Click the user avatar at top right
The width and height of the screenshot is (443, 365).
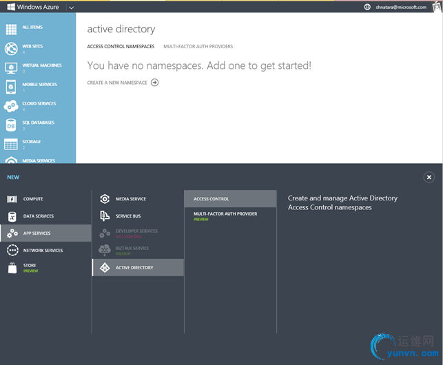[x=437, y=7]
